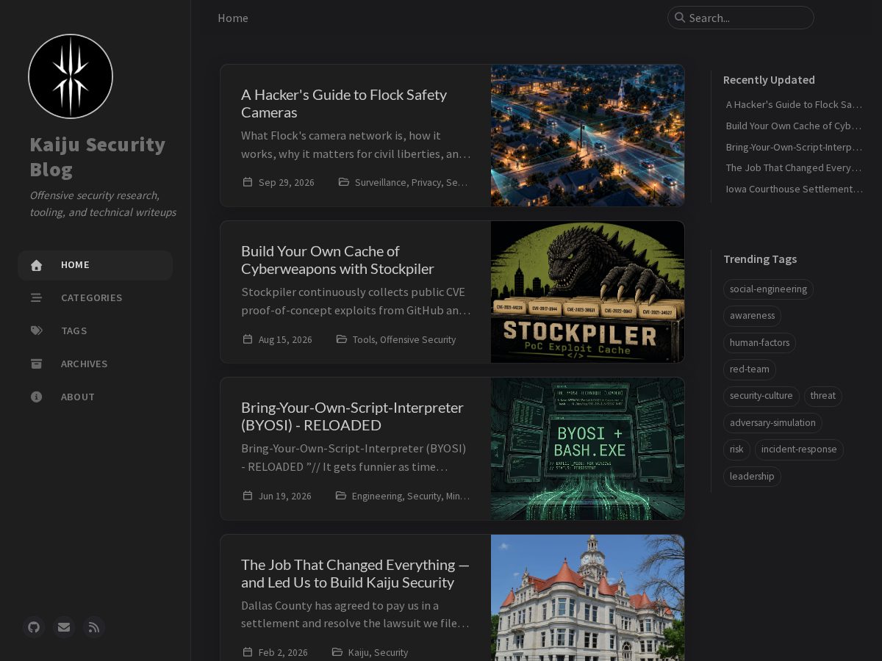The width and height of the screenshot is (882, 661).
Task: Click the folder icon beside Surveillance, Privacy
Action: (344, 182)
